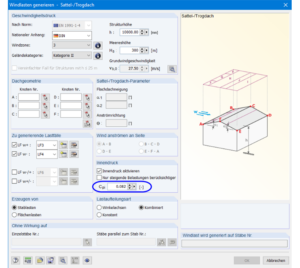Click the reverse arrow icon beside parallel members
Image resolution: width=300 pixels, height=268 pixels.
point(172,242)
